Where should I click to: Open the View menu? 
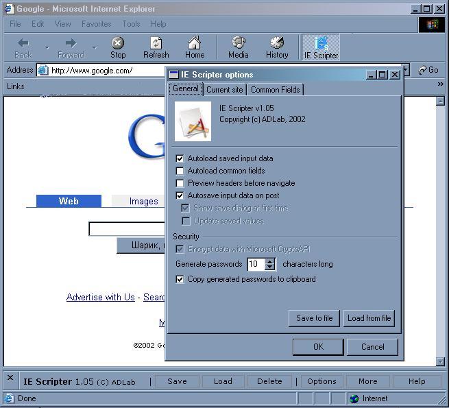pos(62,24)
